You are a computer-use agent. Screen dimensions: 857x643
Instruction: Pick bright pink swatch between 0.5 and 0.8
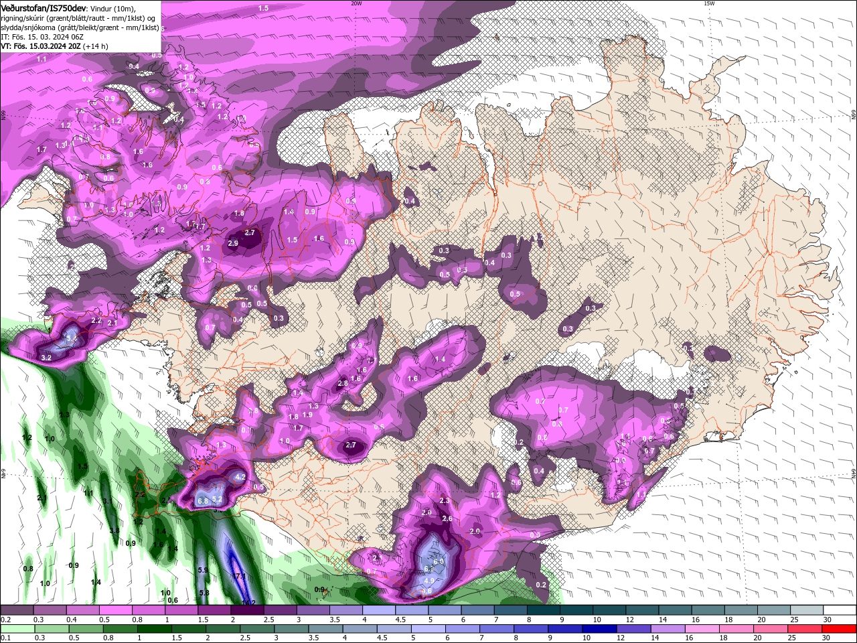point(115,610)
